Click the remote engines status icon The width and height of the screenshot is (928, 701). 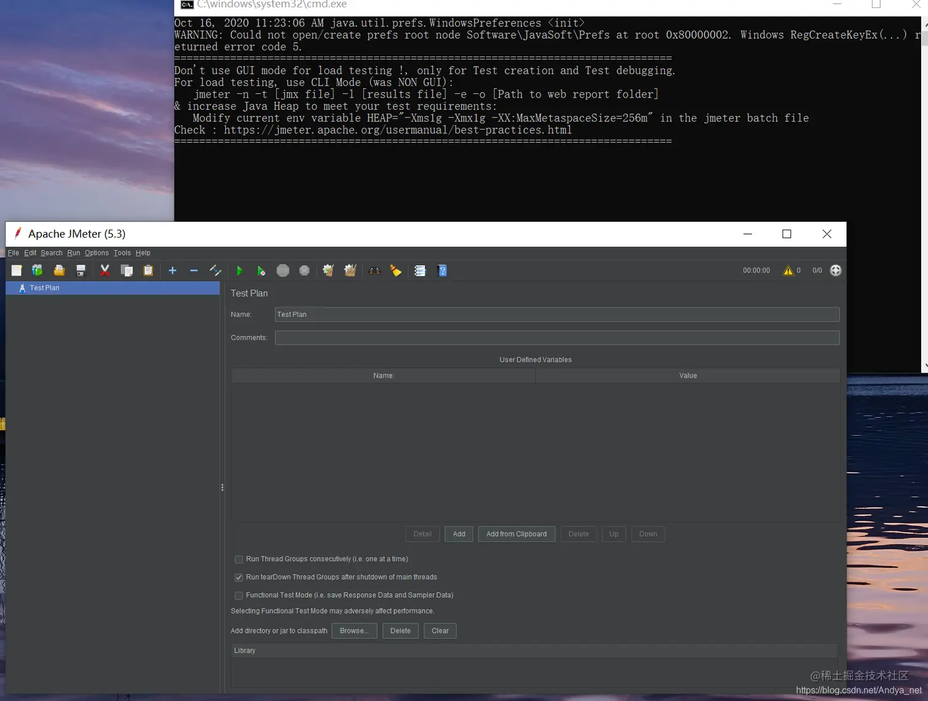(x=835, y=271)
